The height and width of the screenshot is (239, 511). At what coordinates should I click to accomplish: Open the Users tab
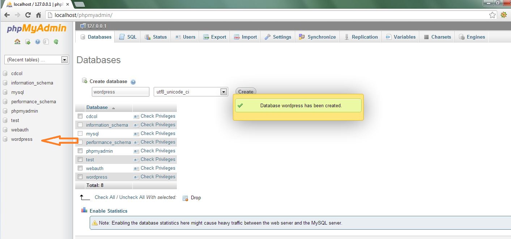click(x=185, y=37)
